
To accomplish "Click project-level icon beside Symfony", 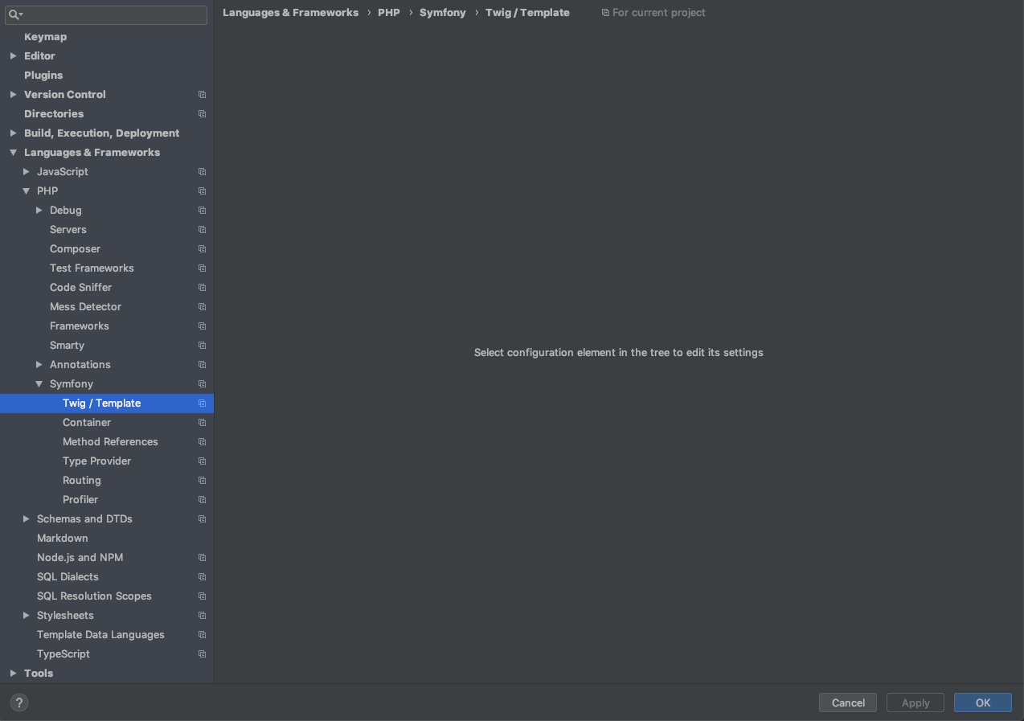I will pyautogui.click(x=202, y=384).
